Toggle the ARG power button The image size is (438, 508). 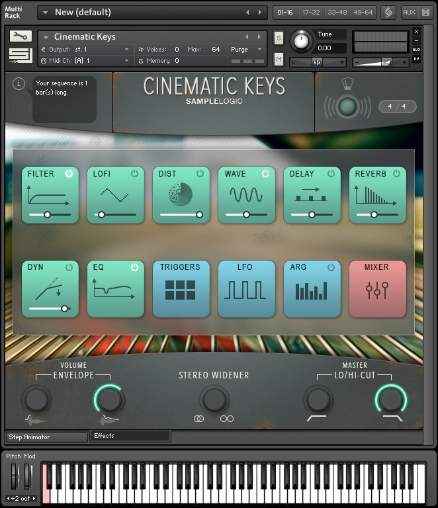331,267
